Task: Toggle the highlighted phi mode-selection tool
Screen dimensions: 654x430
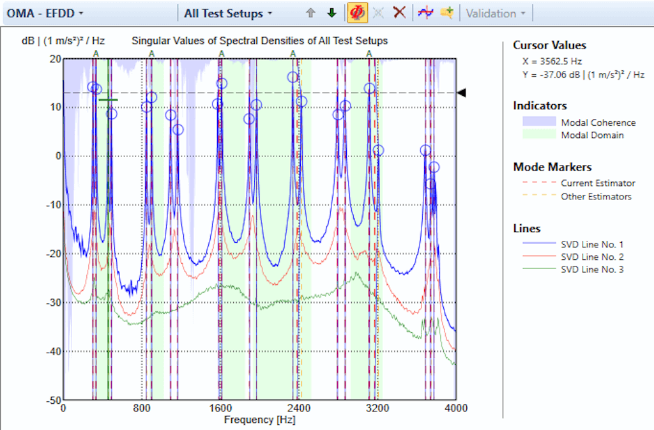Action: point(357,13)
